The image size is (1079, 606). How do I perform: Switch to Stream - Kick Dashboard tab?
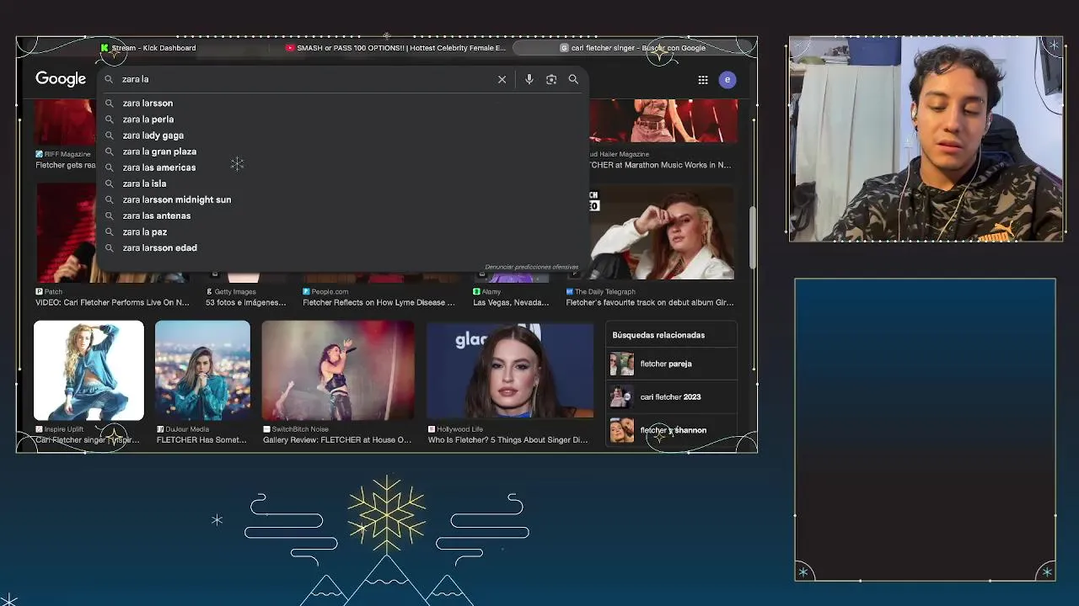click(148, 48)
